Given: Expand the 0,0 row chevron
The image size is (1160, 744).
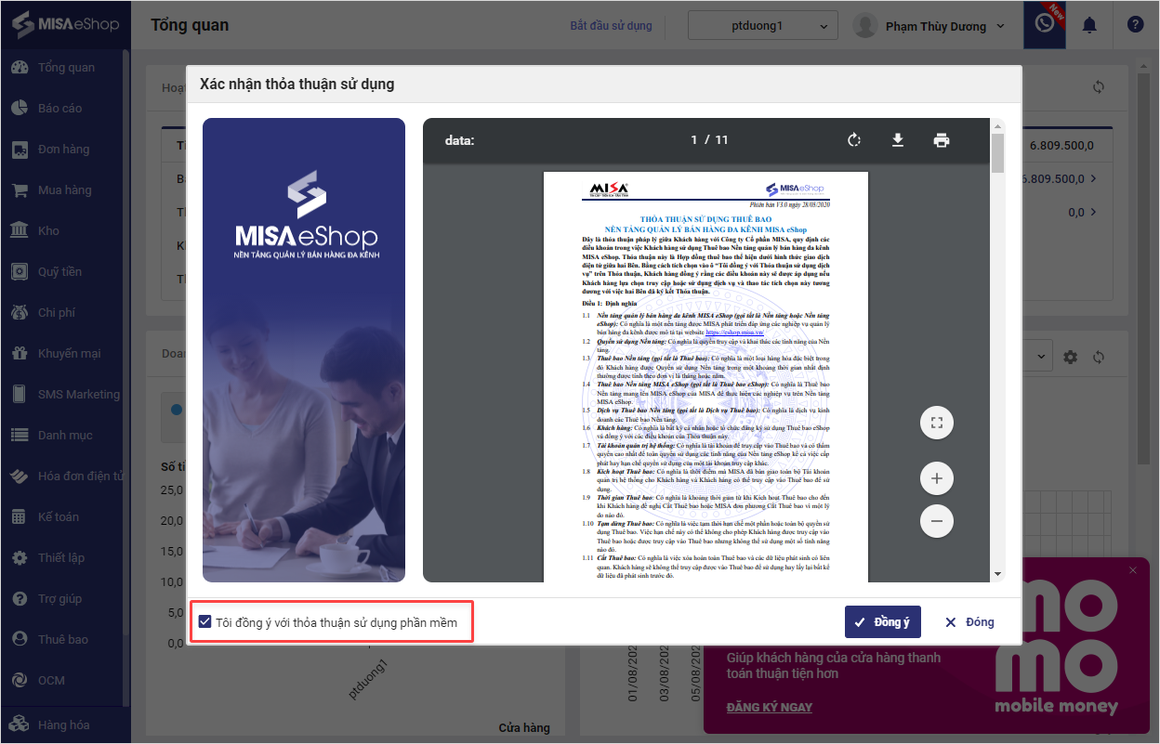Looking at the screenshot, I should pyautogui.click(x=1093, y=212).
